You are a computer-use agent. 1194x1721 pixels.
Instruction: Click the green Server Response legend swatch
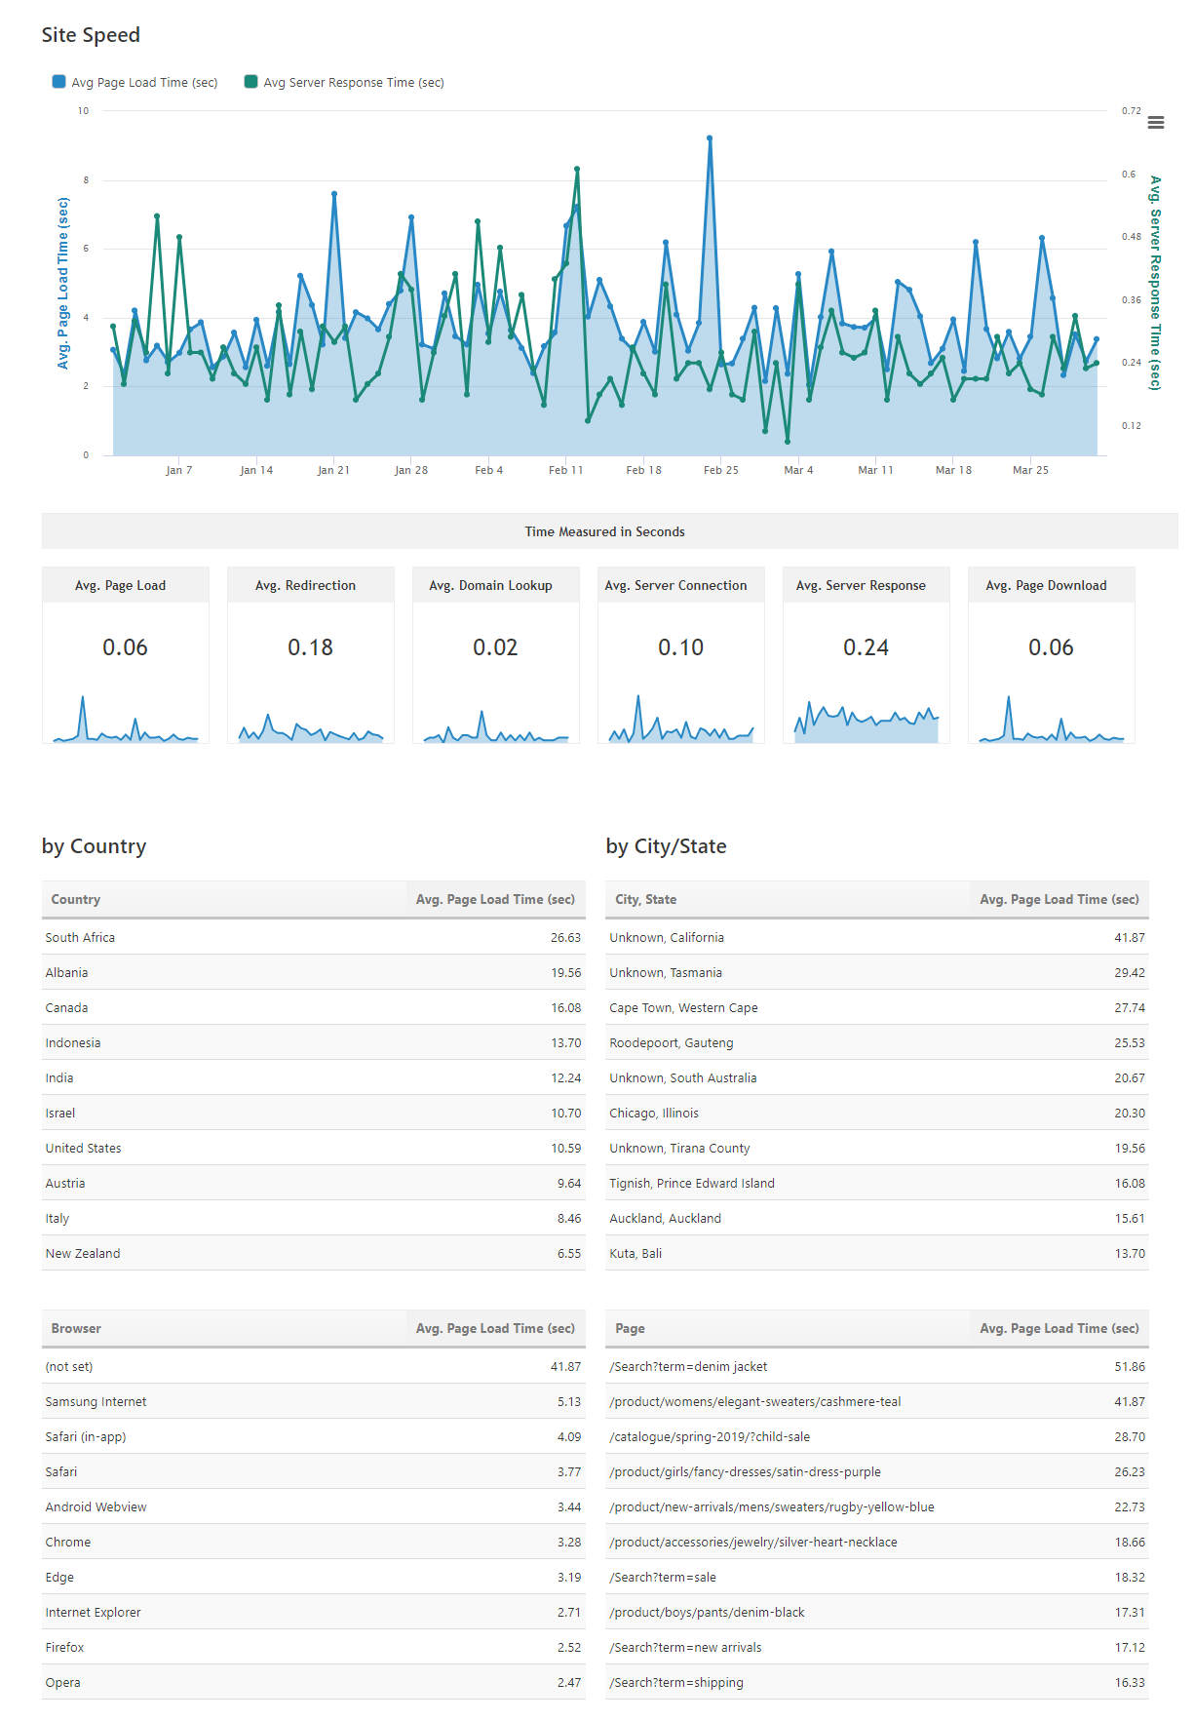point(250,82)
